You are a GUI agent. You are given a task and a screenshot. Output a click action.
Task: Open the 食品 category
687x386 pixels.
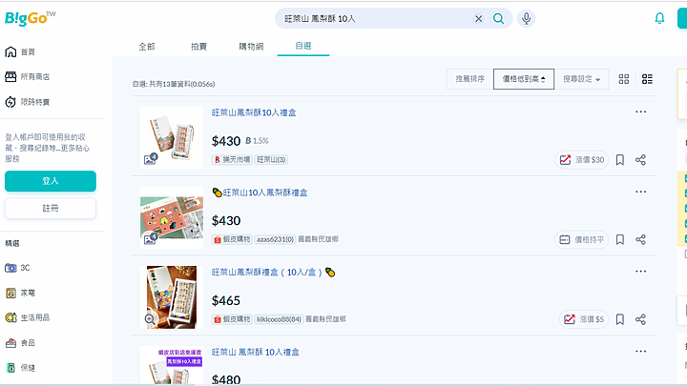pos(20,343)
